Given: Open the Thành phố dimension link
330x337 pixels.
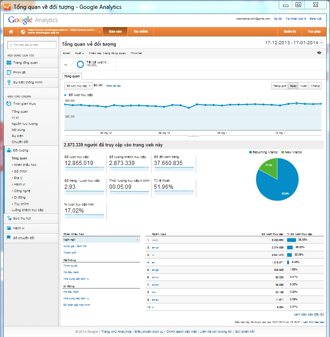Looking at the screenshot, I should click(69, 253).
